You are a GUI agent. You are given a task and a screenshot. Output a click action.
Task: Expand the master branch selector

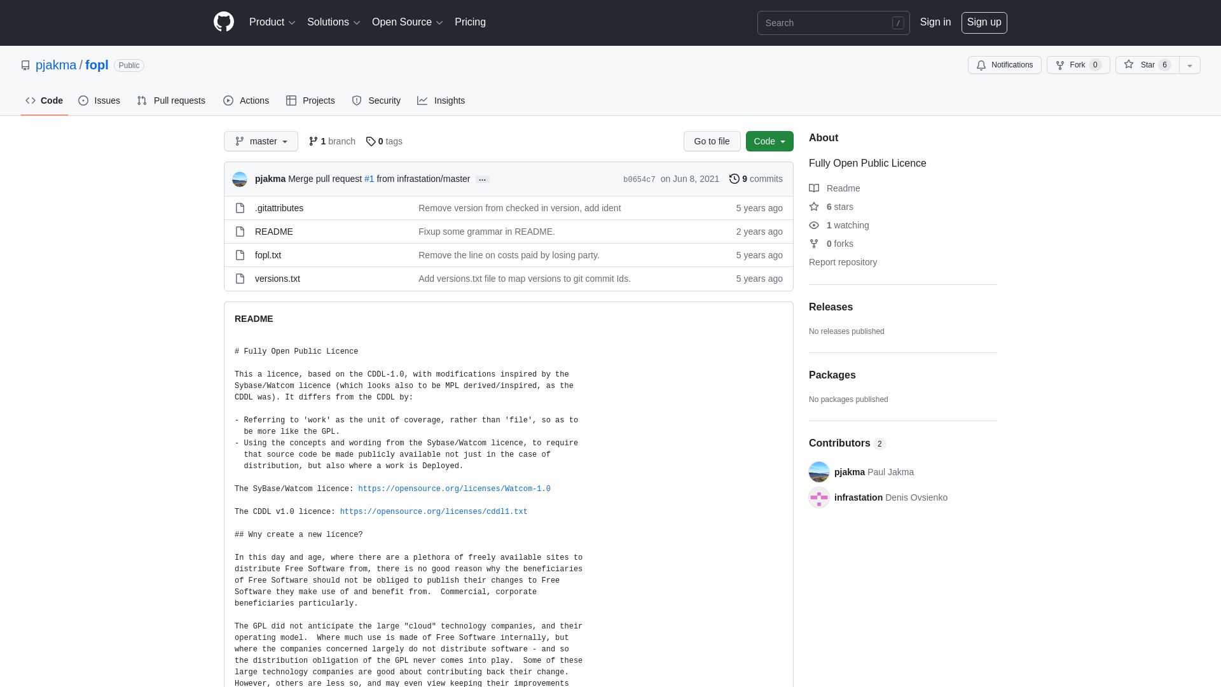(x=261, y=141)
